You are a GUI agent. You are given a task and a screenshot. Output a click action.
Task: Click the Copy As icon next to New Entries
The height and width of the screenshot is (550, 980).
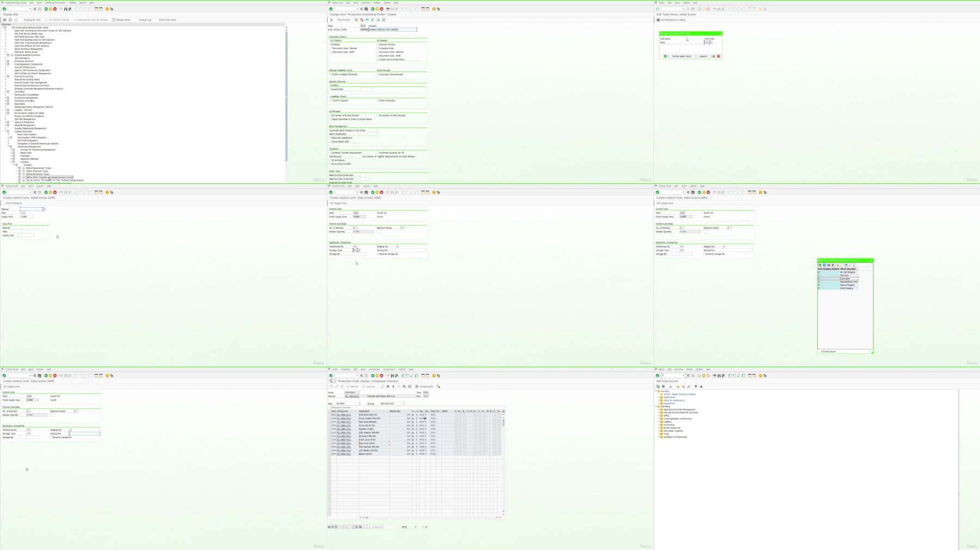click(356, 20)
